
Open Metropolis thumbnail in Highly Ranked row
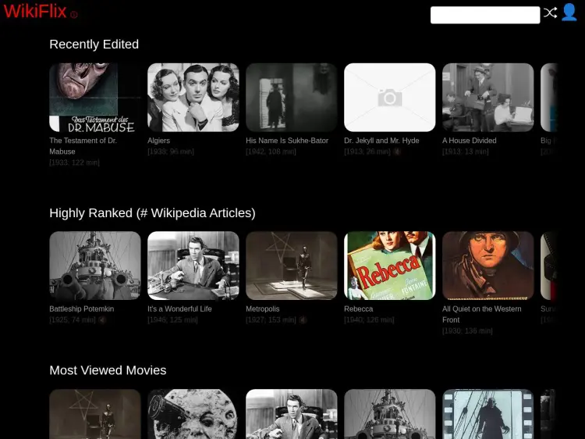pyautogui.click(x=292, y=266)
